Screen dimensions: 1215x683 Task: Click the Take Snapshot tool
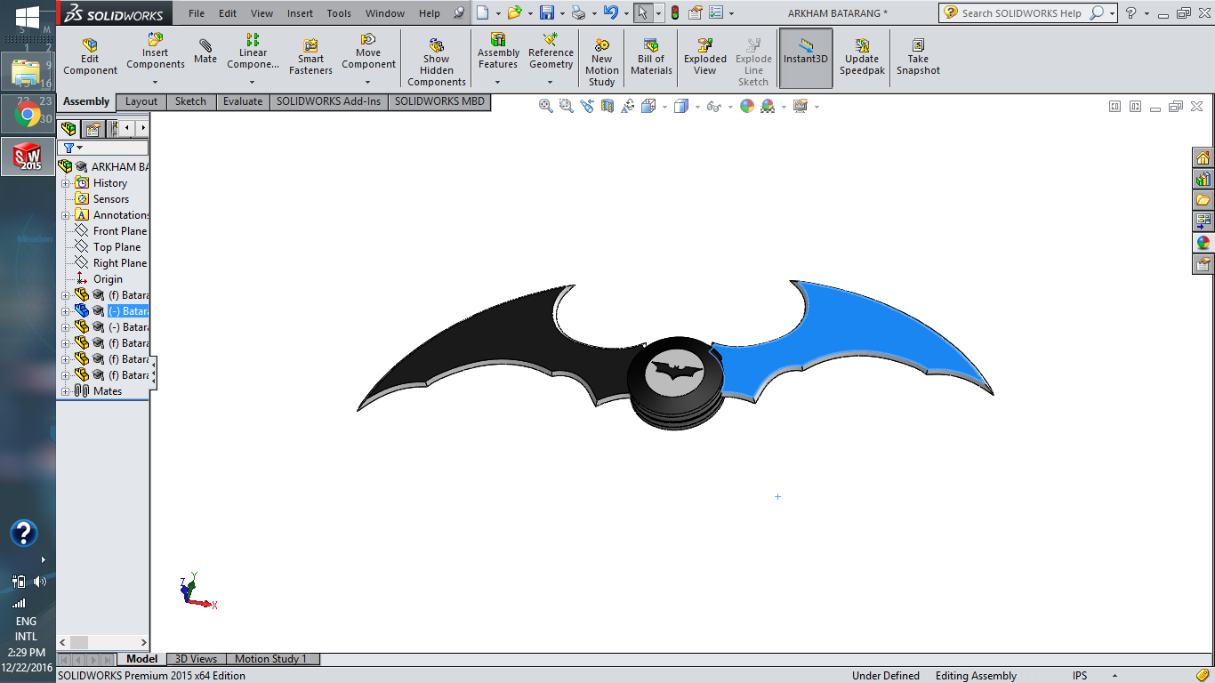click(918, 58)
